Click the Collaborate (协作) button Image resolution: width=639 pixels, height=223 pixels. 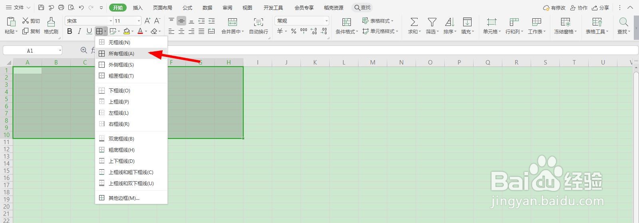click(x=579, y=8)
